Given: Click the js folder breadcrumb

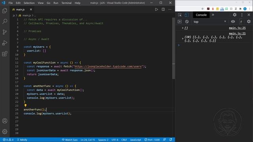Looking at the screenshot, I should [x=14, y=15].
